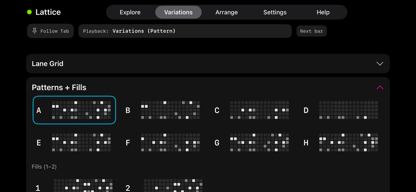
Task: Click the Lattice app title
Action: coord(48,12)
